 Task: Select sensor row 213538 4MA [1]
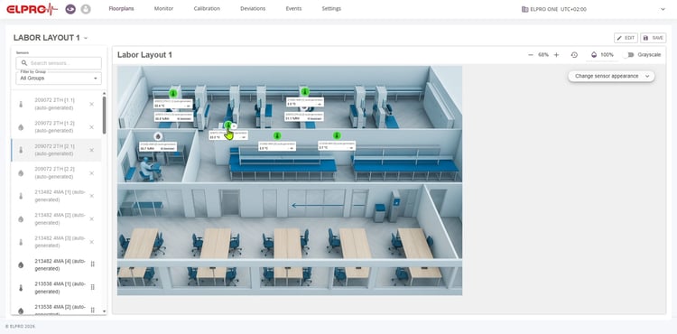[56, 288]
